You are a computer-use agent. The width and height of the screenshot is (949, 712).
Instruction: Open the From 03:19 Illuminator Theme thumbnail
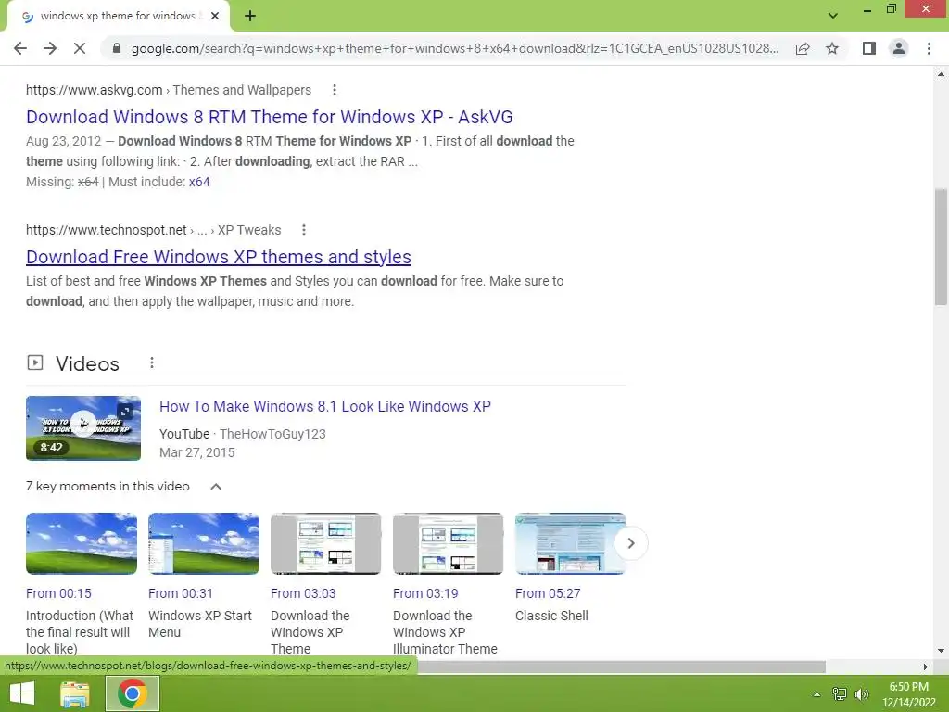coord(449,543)
